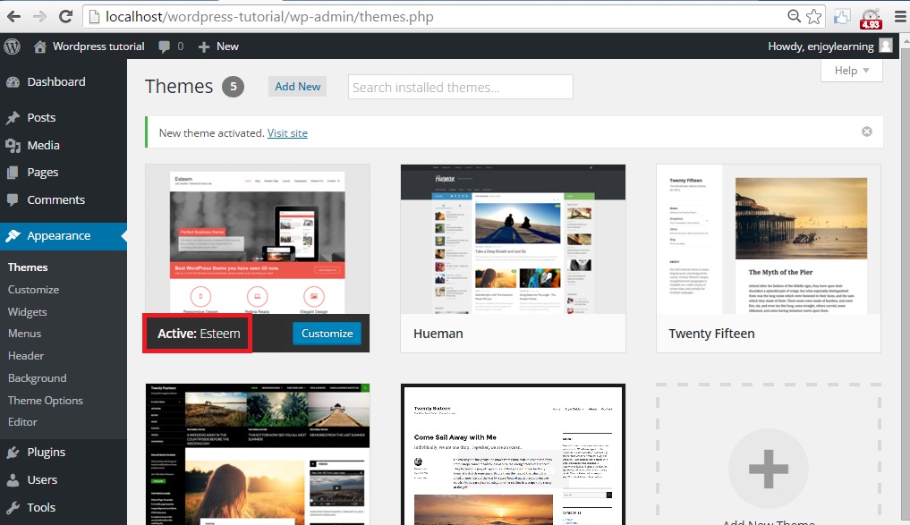Dismiss the 'New theme activated' notice
The width and height of the screenshot is (910, 525).
tap(866, 131)
